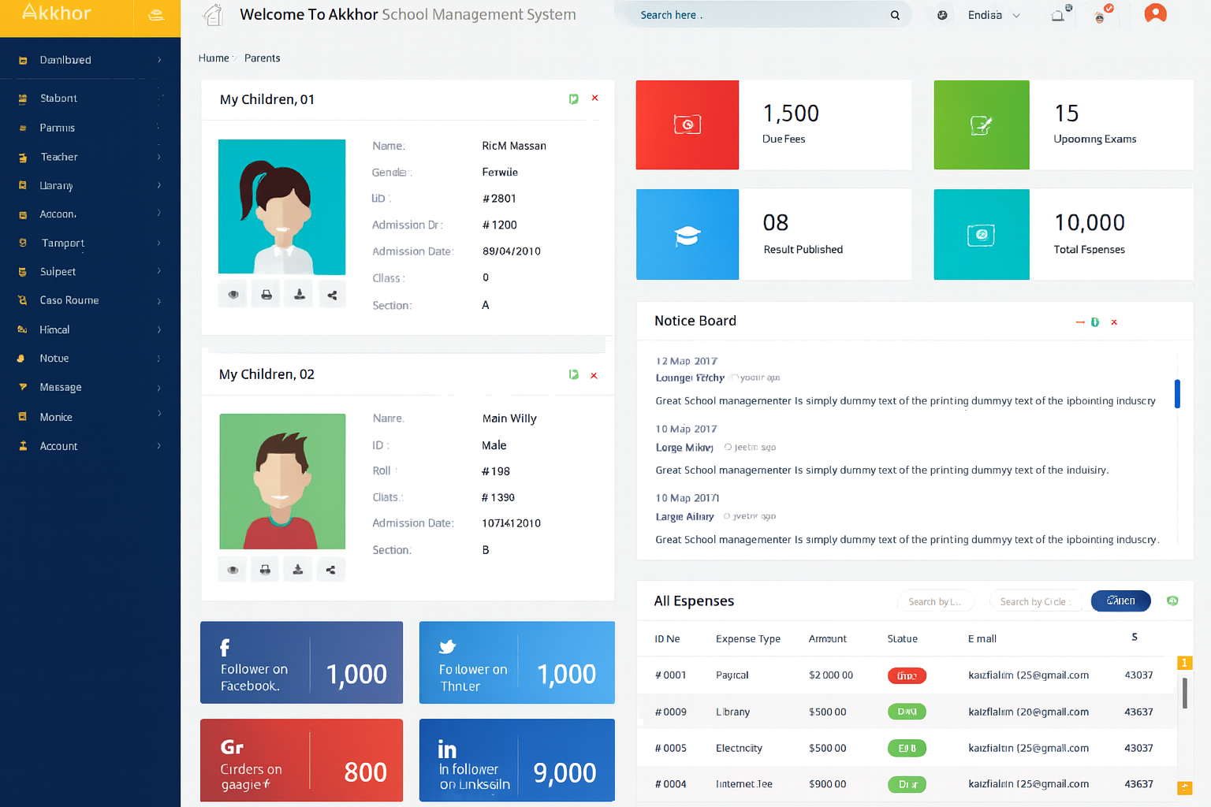
Task: Collapse the Notice Board with minus icon
Action: click(1080, 322)
